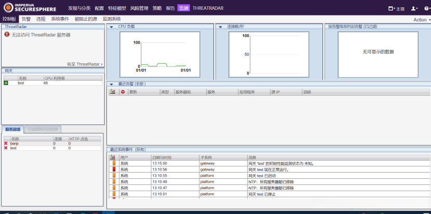Select the 13:10:56 gateway event row
431x214 pixels.
click(260, 169)
